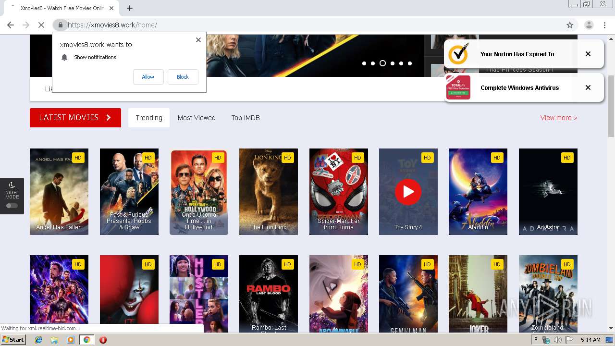Open Opera icon in taskbar

[103, 340]
